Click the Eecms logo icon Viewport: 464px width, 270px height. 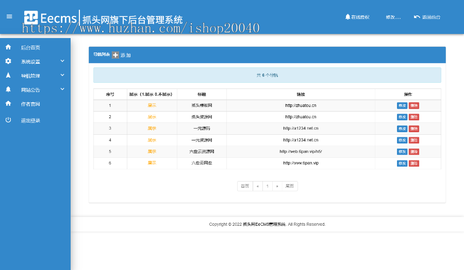pyautogui.click(x=31, y=17)
